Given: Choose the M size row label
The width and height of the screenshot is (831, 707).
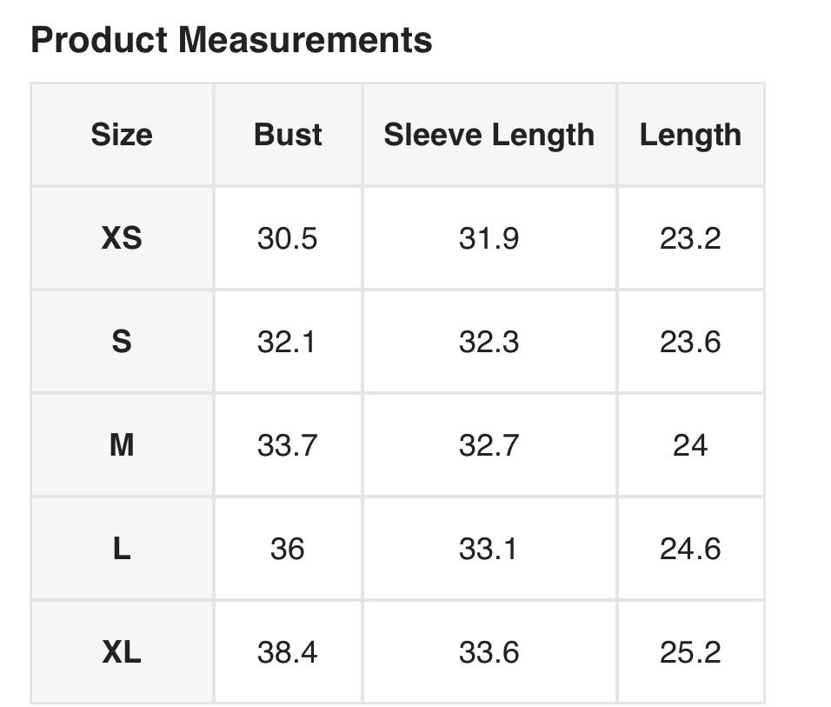Looking at the screenshot, I should (122, 445).
